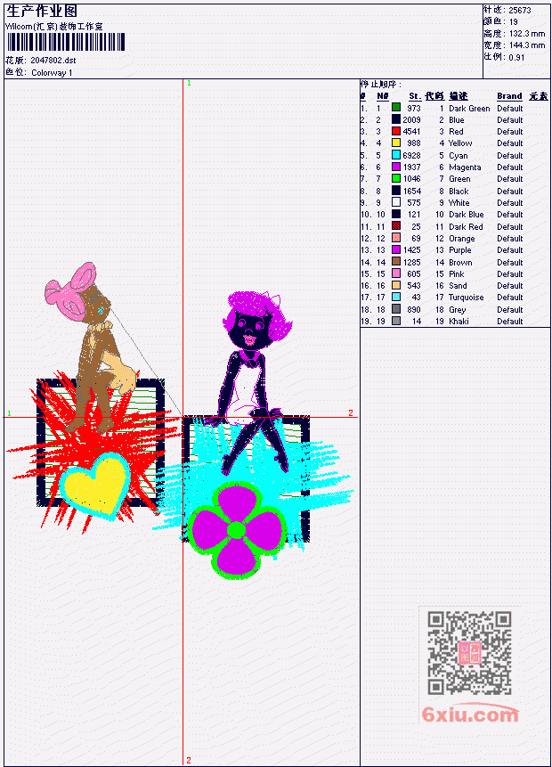Click the Pink swatch in row 15
This screenshot has width=552, height=767.
(396, 273)
